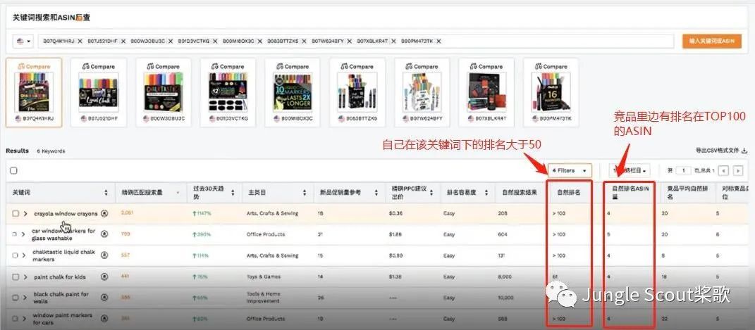The width and height of the screenshot is (755, 330).
Task: Click Amazon icon beside paint chalk for kids
Action: [x=104, y=277]
